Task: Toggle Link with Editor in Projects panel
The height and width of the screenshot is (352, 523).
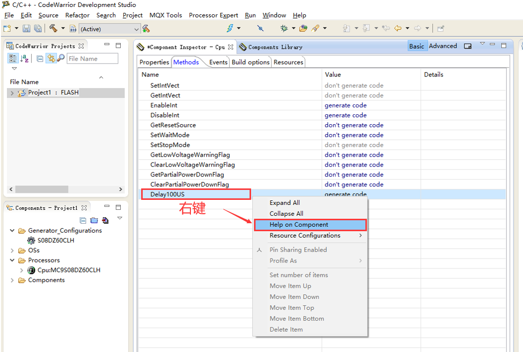Action: [51, 58]
